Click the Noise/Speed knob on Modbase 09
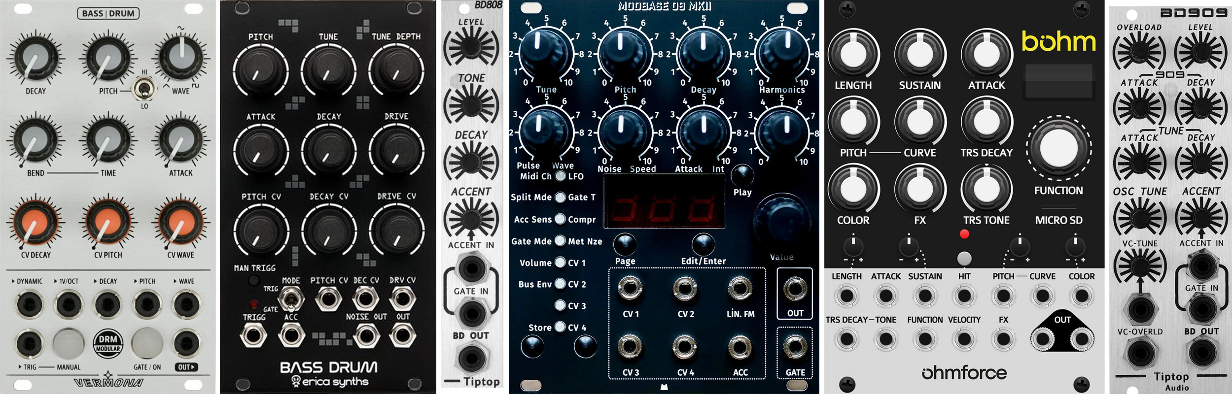1232x394 pixels. (625, 133)
